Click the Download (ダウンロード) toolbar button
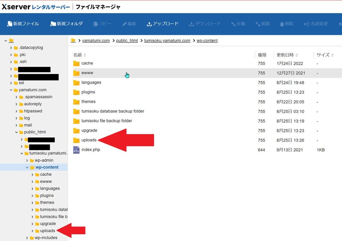This screenshot has width=342, height=241. pos(205,24)
